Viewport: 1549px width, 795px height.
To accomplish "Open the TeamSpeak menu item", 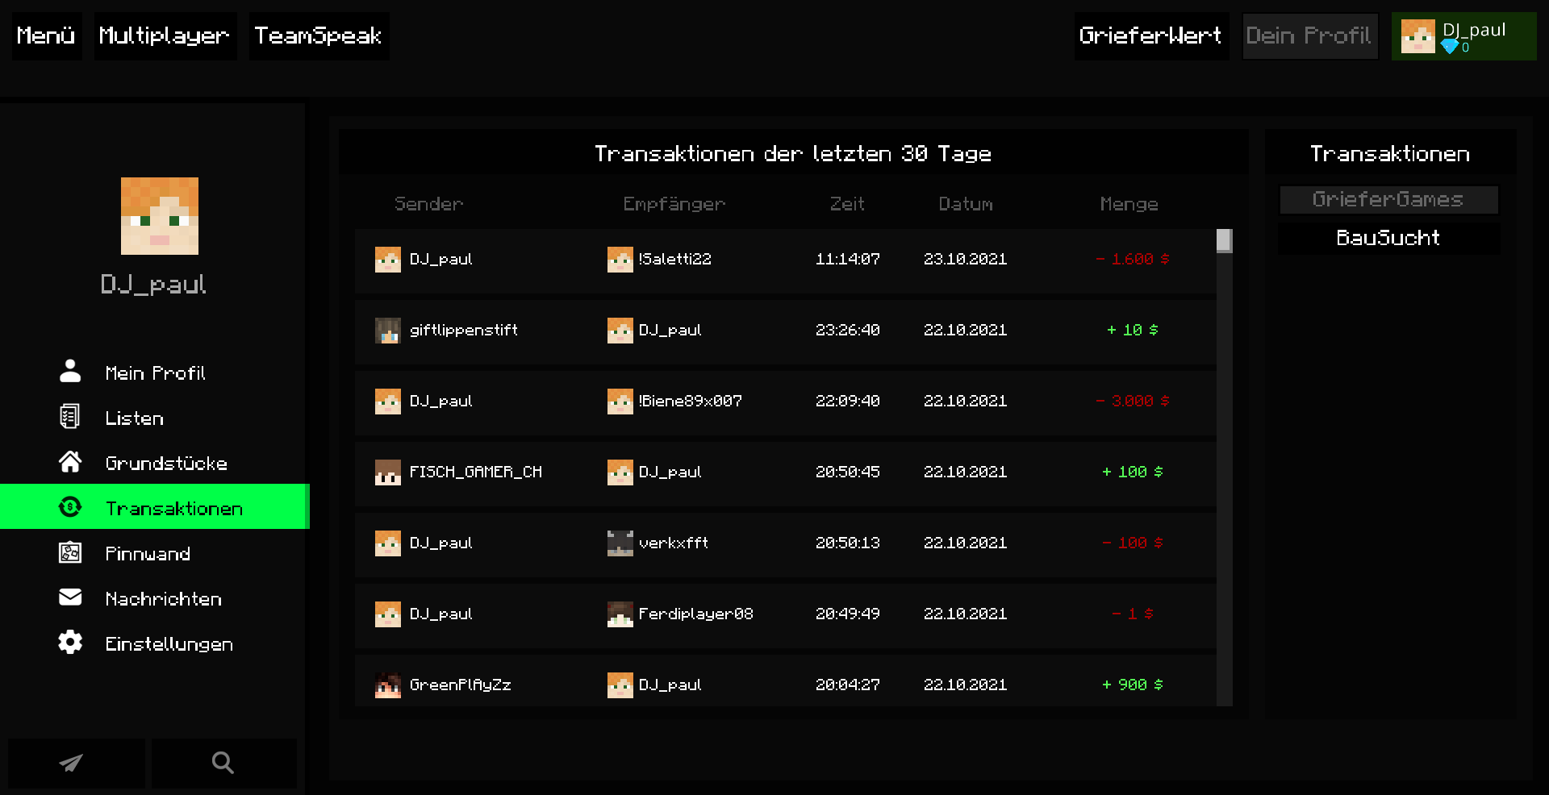I will pyautogui.click(x=319, y=35).
